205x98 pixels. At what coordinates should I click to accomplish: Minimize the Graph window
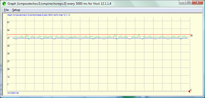(183, 3)
